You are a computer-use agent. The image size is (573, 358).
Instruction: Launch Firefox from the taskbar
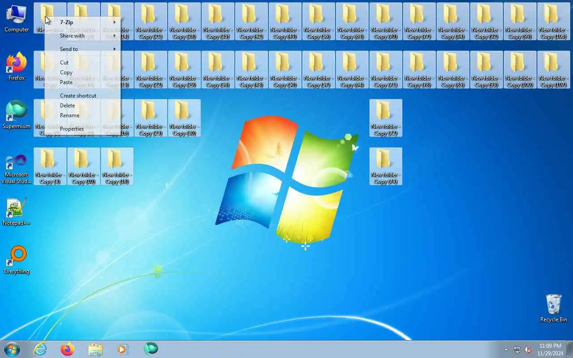pos(68,349)
